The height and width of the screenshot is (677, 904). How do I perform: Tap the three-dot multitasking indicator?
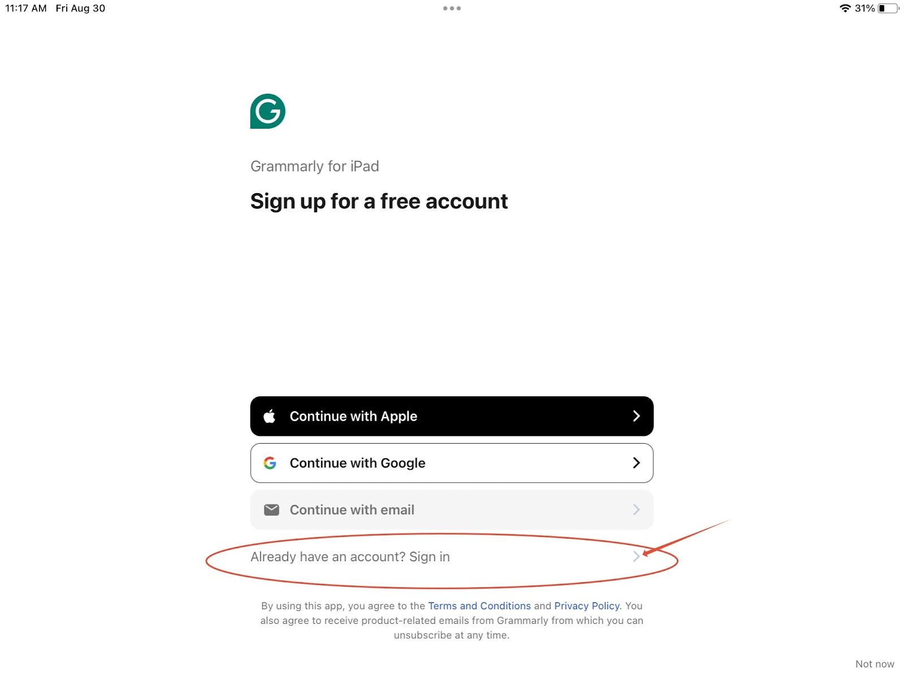click(452, 8)
